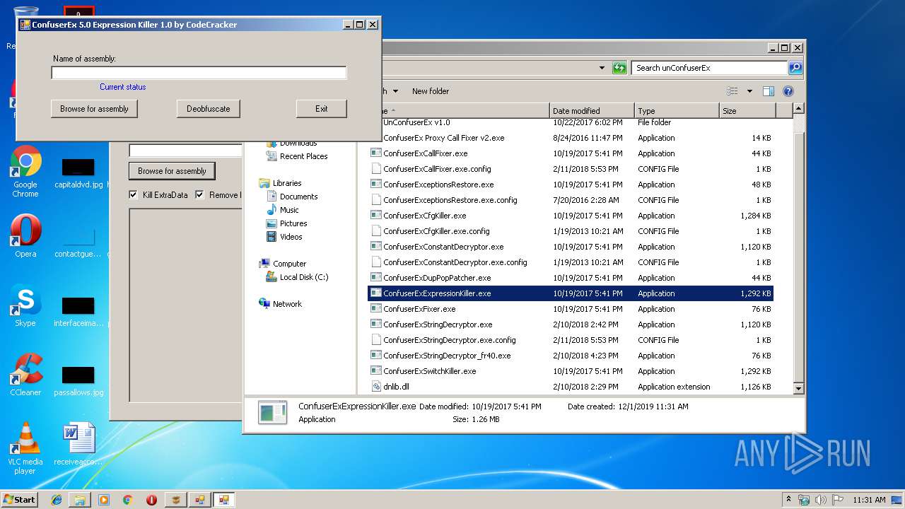The height and width of the screenshot is (509, 905).
Task: Show hidden system tray icons
Action: tap(788, 500)
